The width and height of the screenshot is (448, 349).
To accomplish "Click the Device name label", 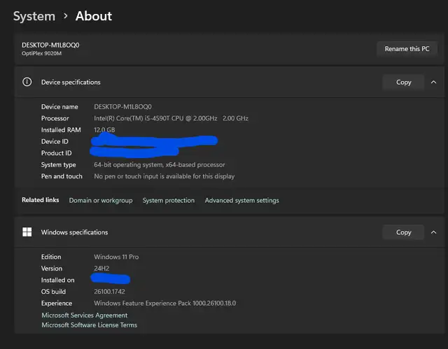I will tap(59, 107).
